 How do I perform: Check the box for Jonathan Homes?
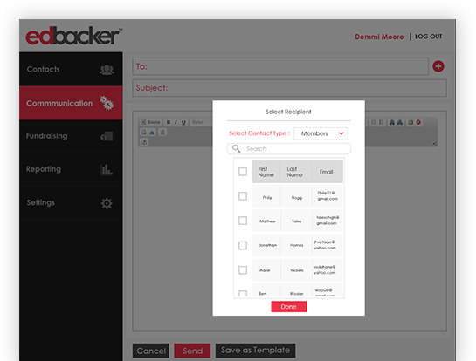click(x=243, y=245)
